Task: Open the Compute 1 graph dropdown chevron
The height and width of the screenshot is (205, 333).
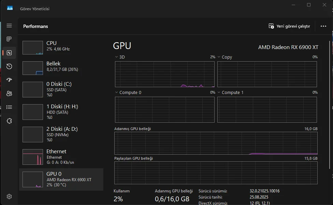Action: tap(219, 93)
